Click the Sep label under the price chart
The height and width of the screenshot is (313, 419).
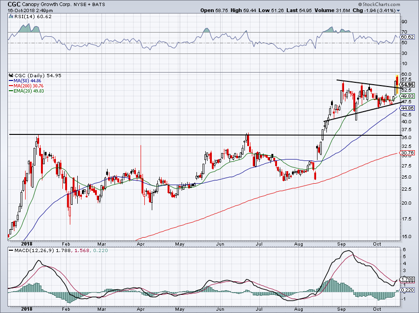[342, 244]
